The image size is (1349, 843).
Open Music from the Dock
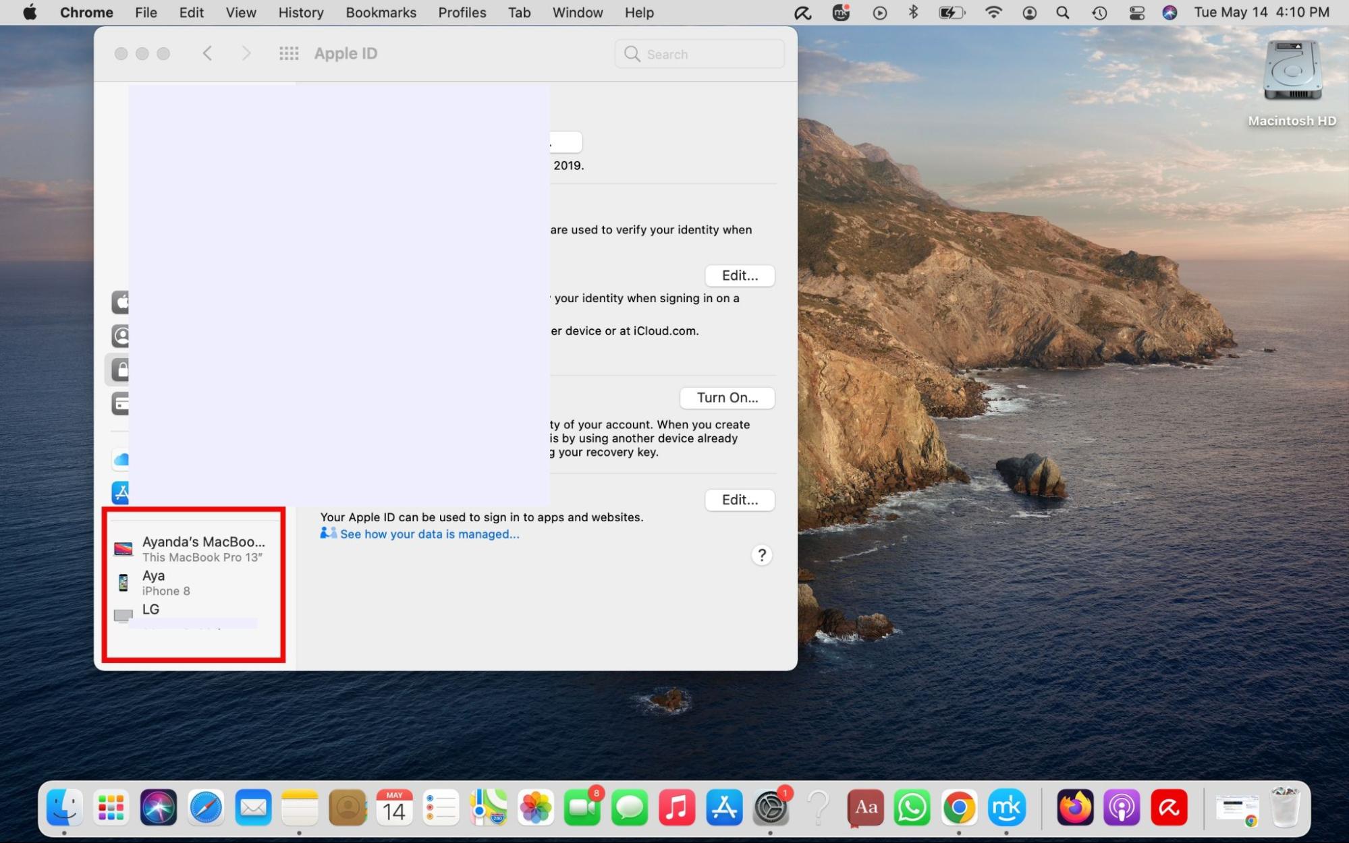[x=677, y=807]
